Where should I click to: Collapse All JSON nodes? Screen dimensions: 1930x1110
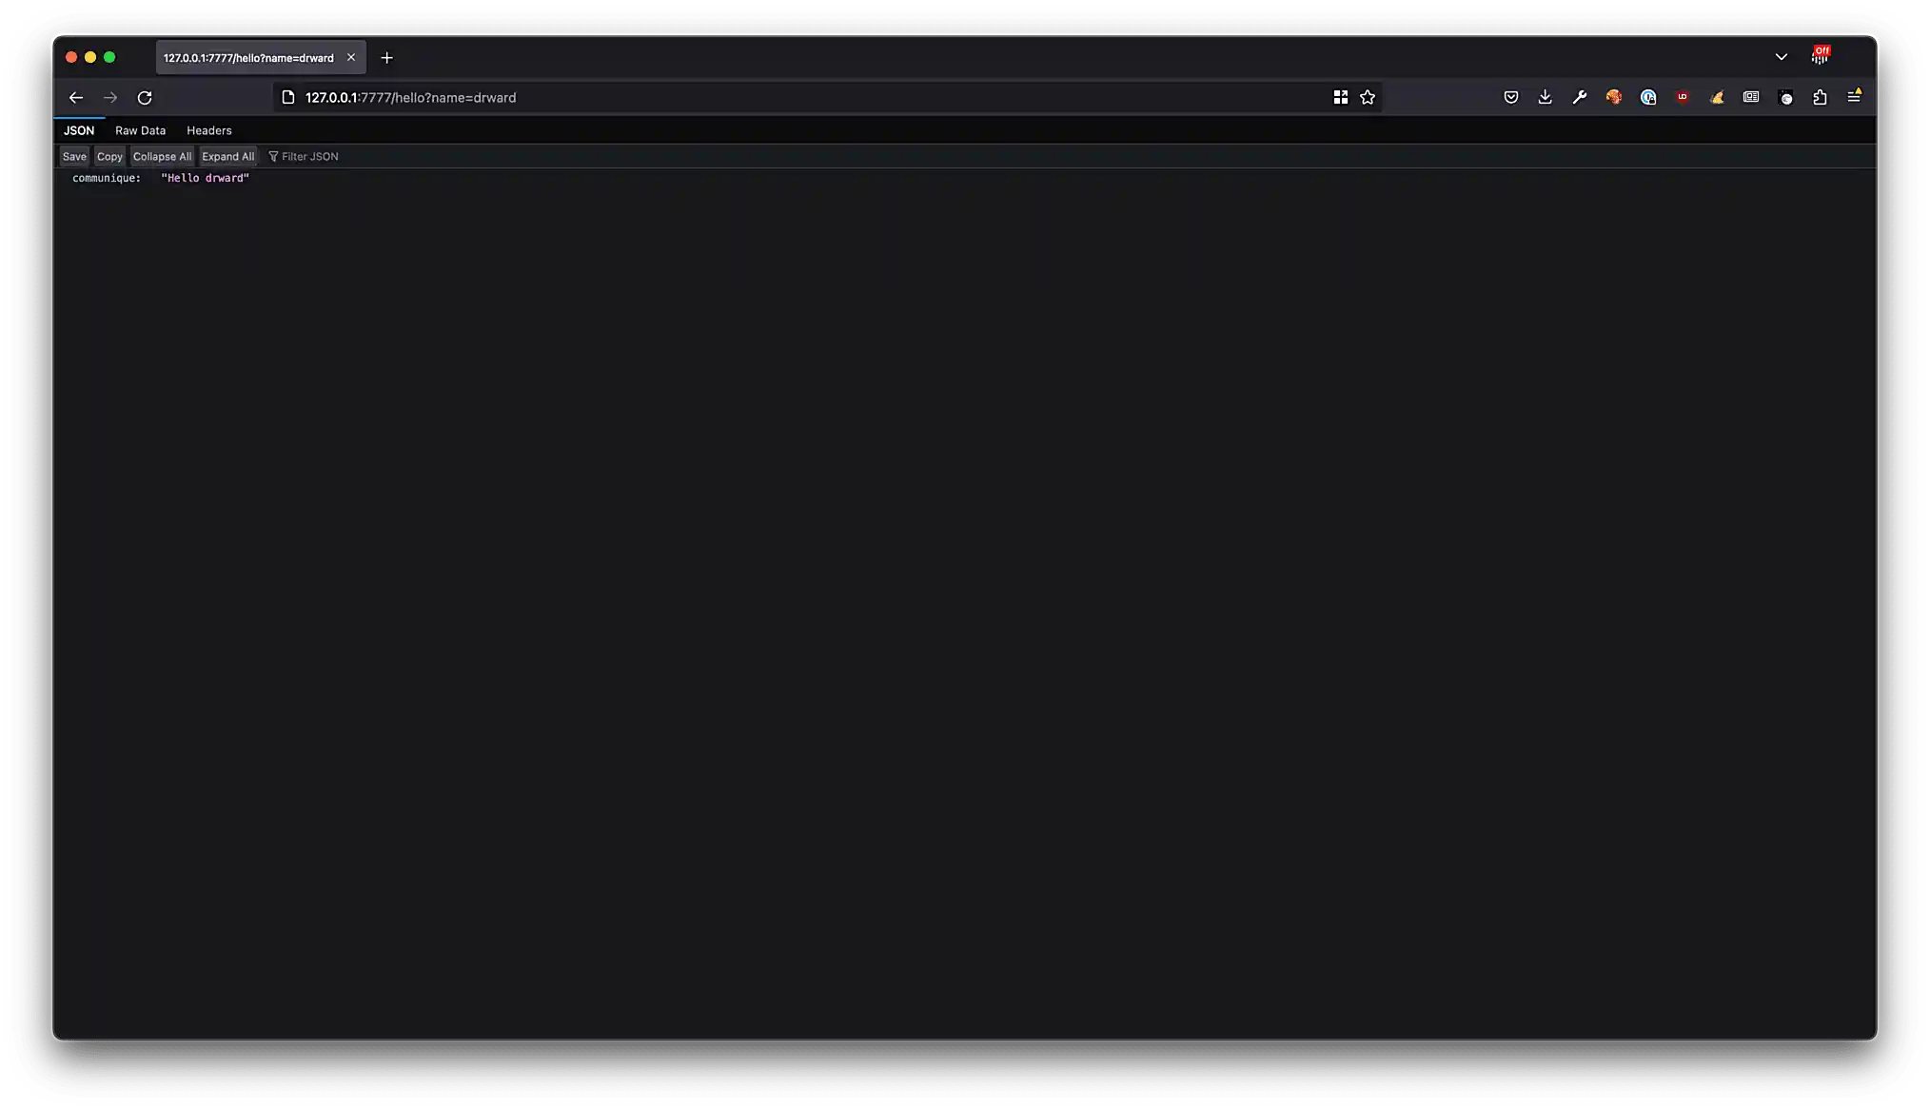pyautogui.click(x=161, y=155)
